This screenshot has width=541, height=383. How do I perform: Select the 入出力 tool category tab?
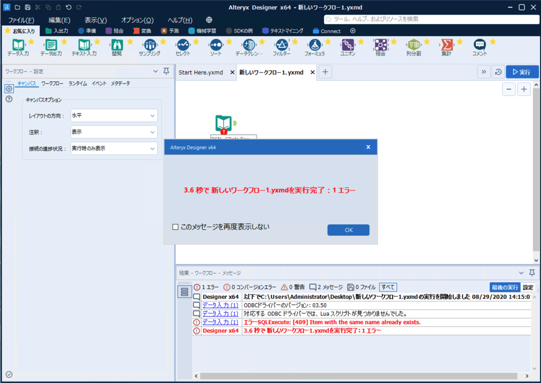57,31
